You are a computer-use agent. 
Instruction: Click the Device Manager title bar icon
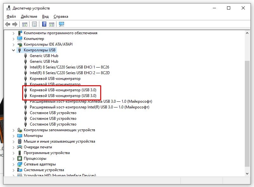pyautogui.click(x=8, y=8)
